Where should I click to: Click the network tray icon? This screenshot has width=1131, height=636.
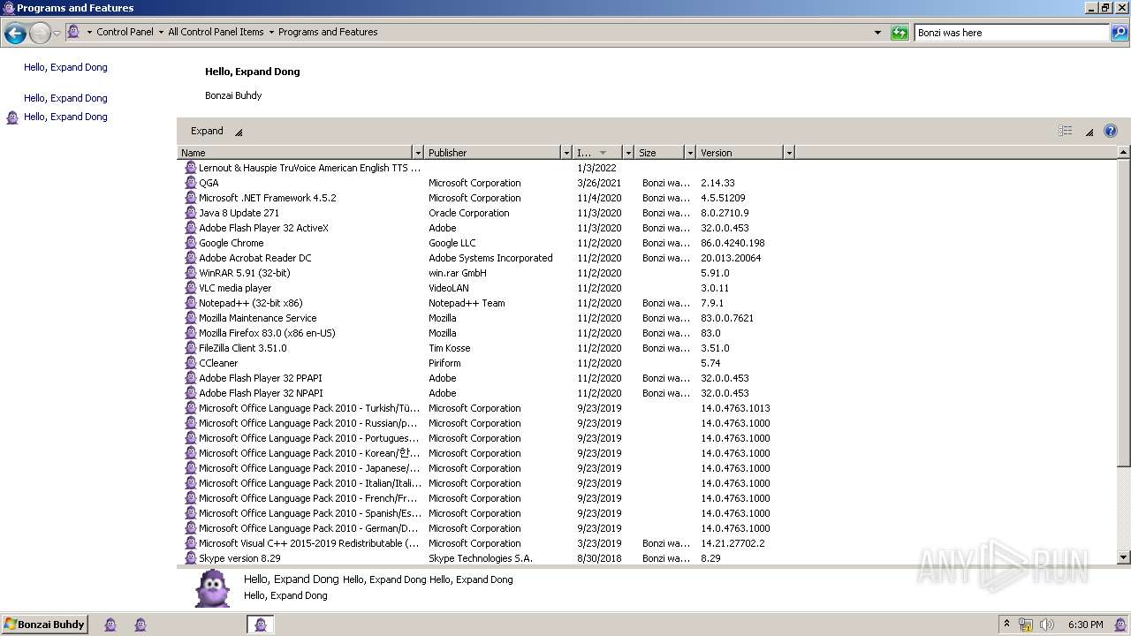point(1026,625)
